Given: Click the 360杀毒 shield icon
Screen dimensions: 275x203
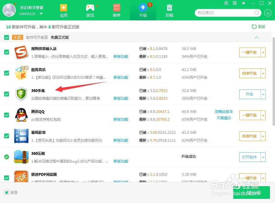Looking at the screenshot, I should [x=21, y=94].
